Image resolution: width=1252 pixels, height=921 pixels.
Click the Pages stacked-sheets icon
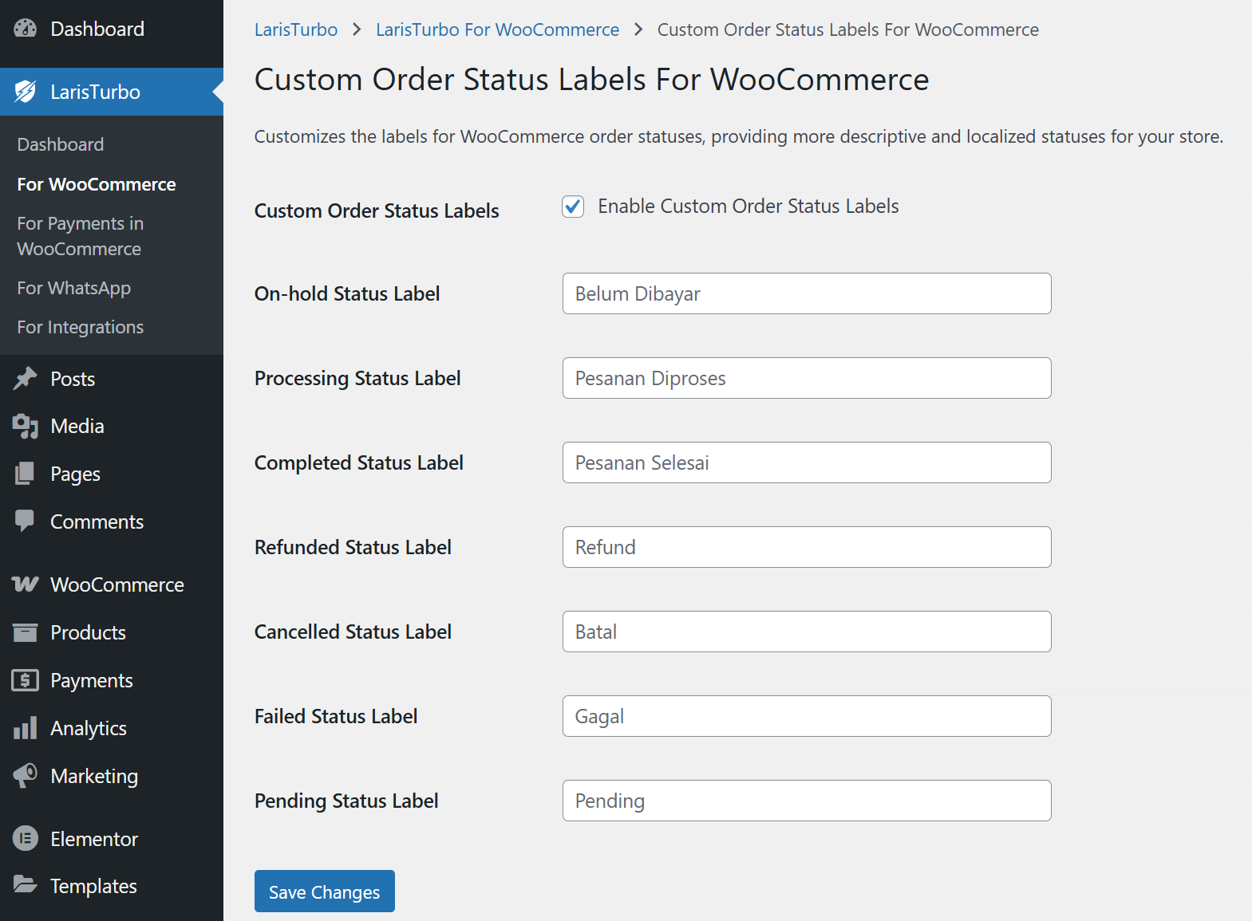pyautogui.click(x=26, y=474)
